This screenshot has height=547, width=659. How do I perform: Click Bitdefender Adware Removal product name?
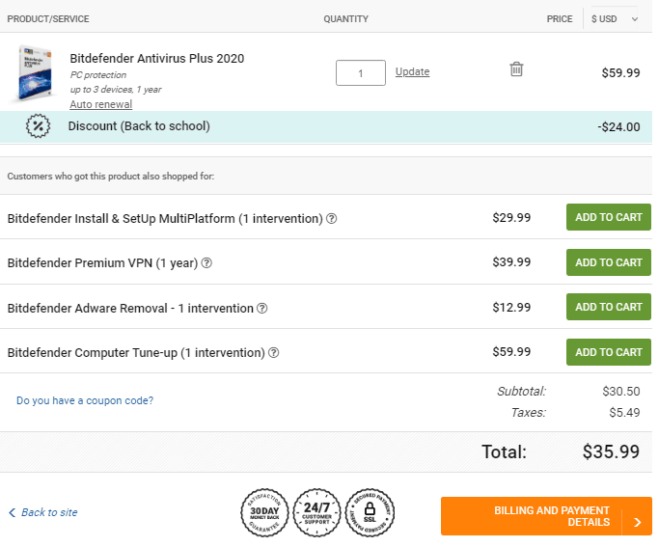point(130,309)
